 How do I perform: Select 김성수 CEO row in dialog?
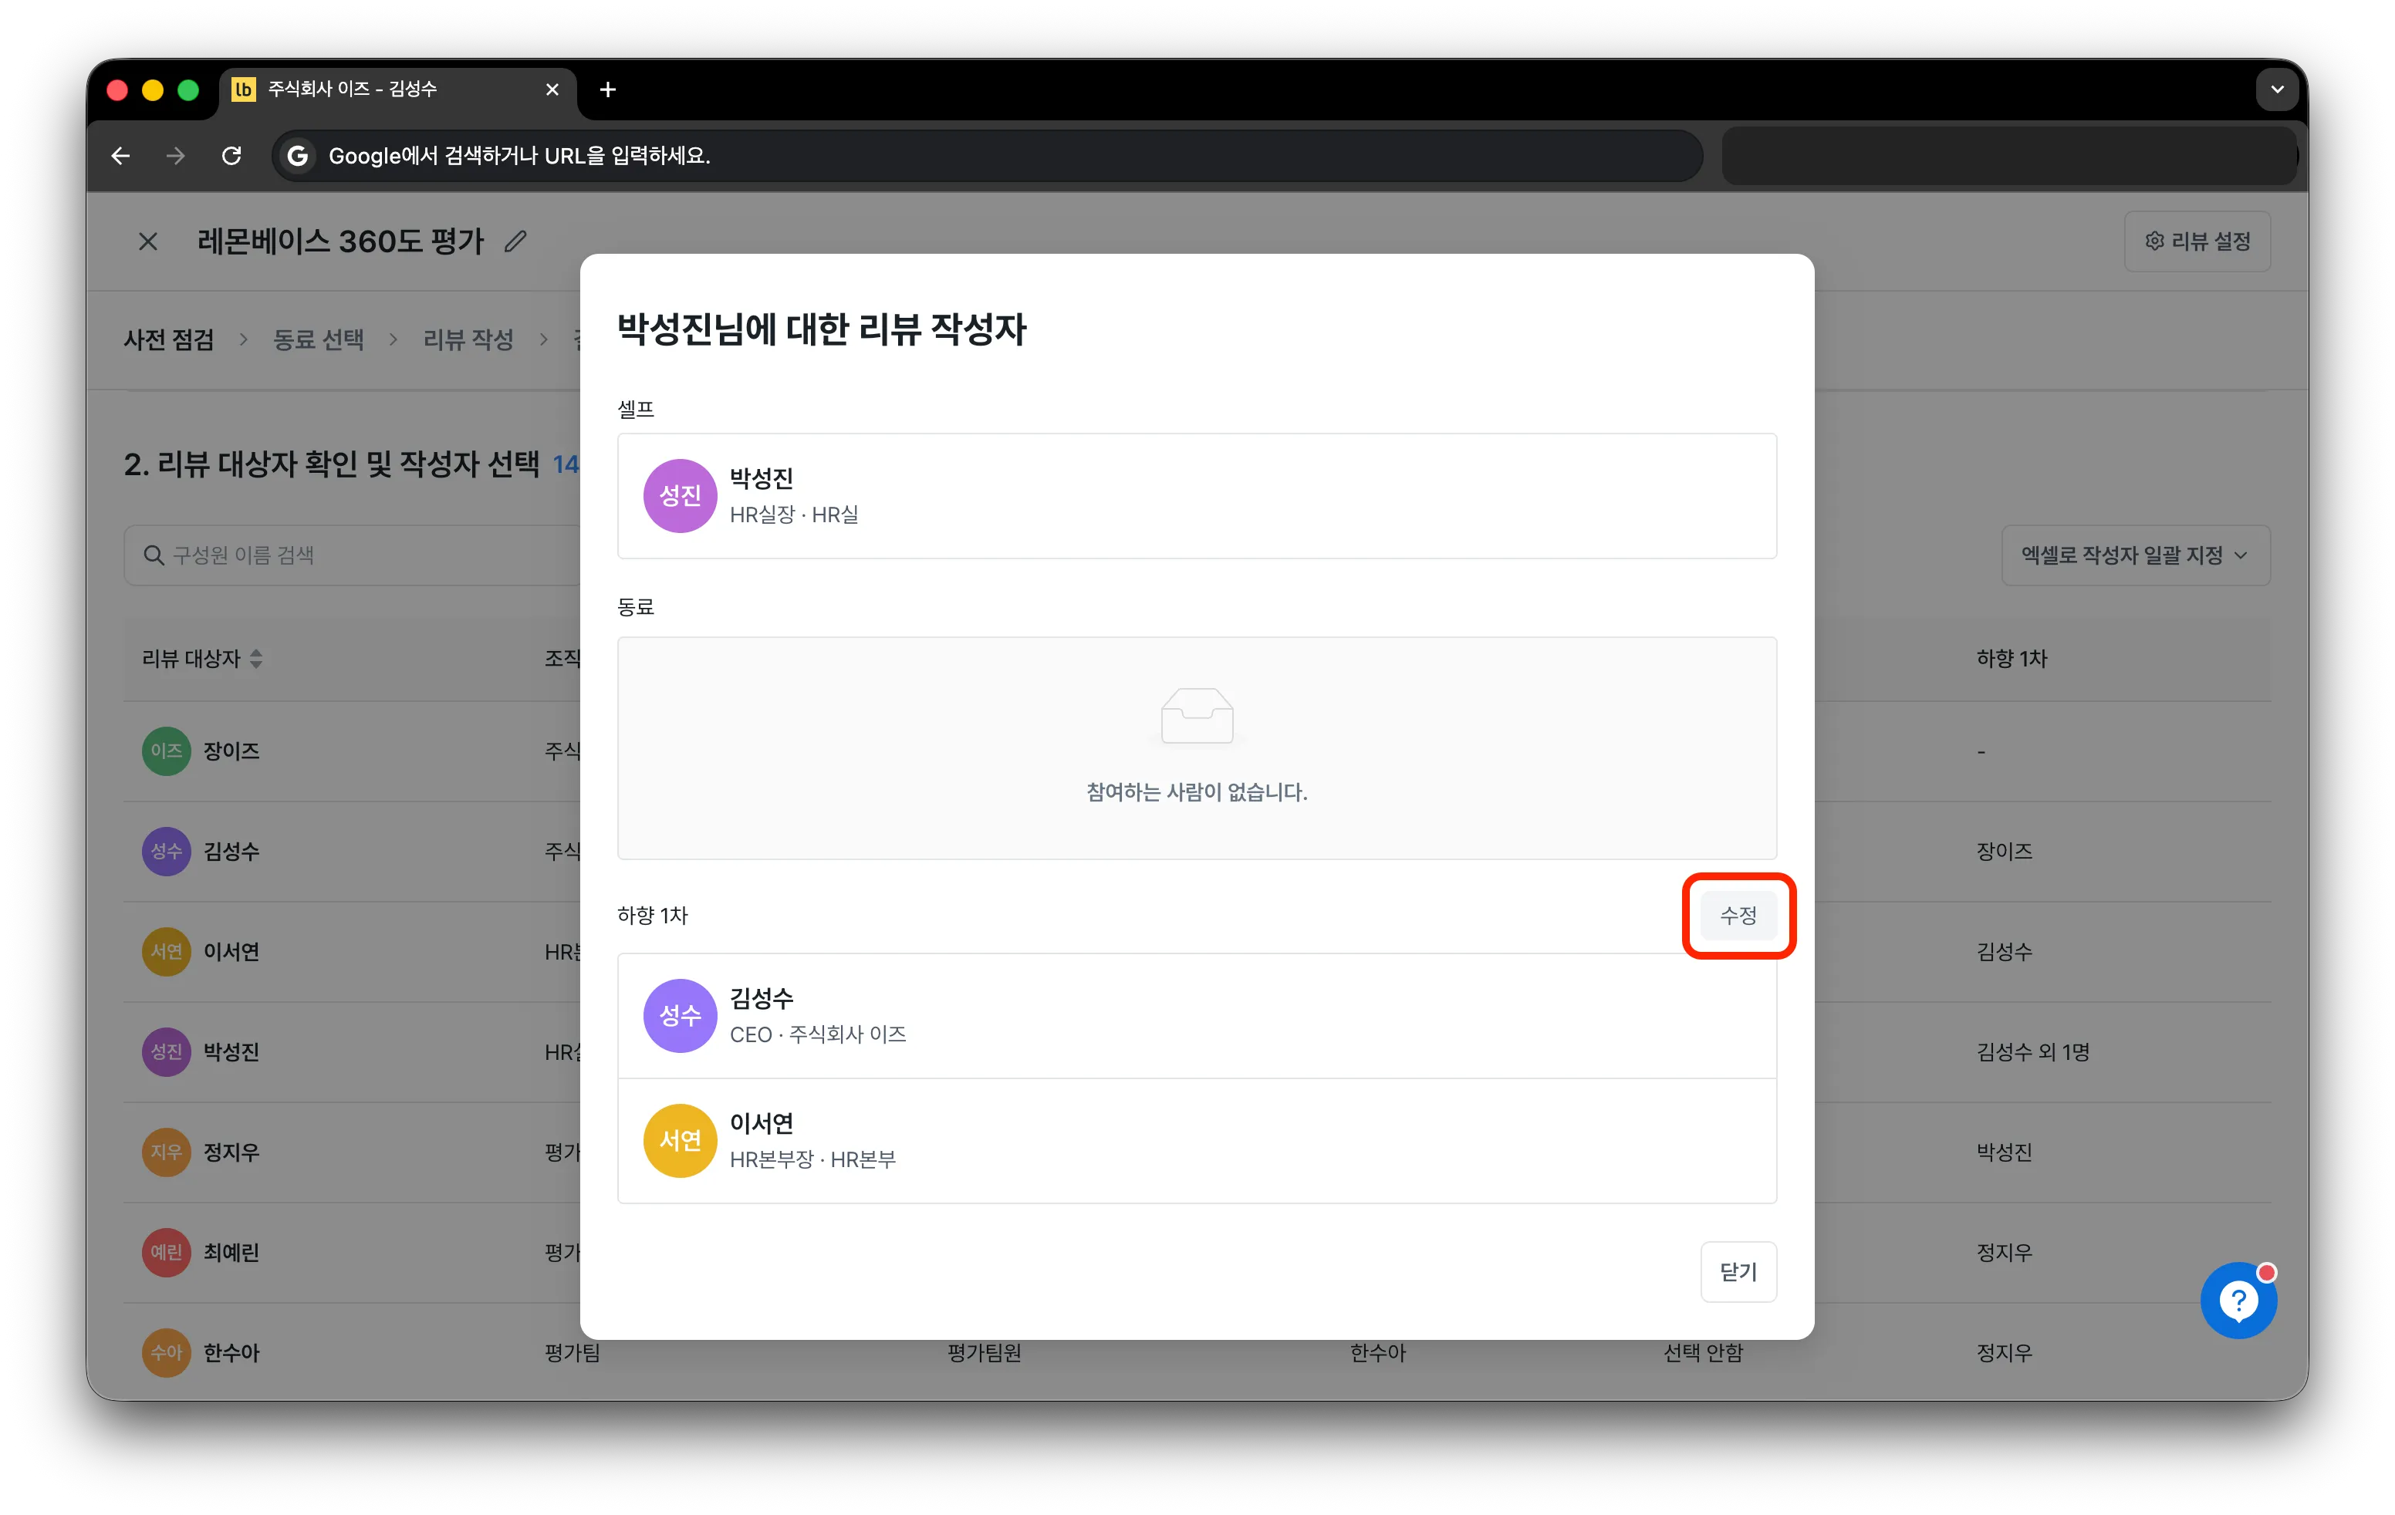(x=1197, y=1015)
